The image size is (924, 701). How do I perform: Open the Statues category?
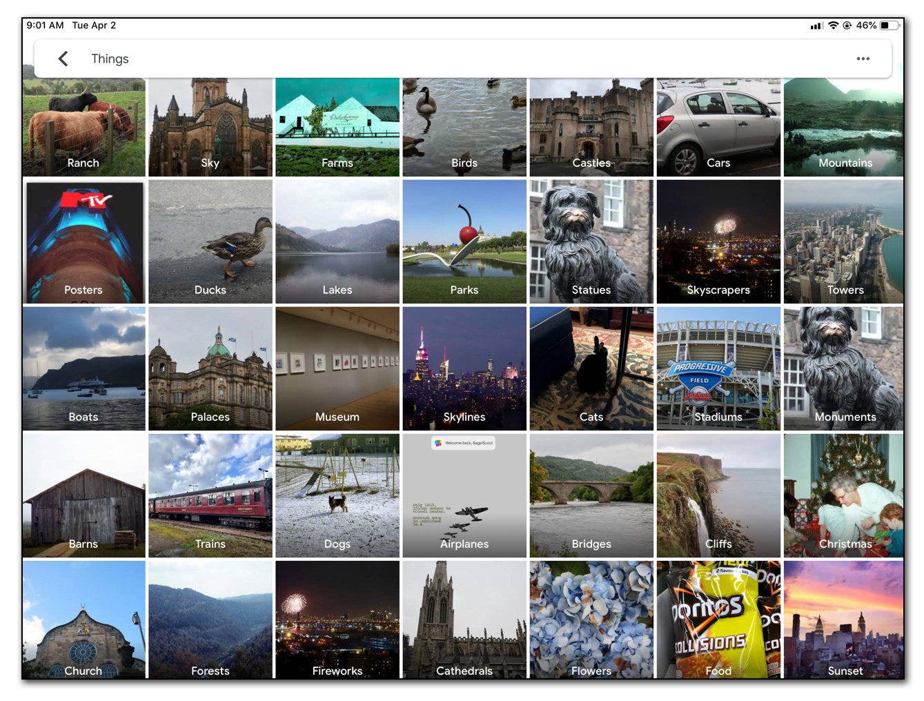pyautogui.click(x=591, y=241)
